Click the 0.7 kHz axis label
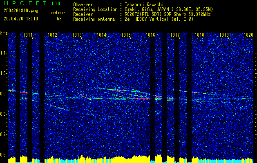The width and height of the screenshot is (257, 163). [x=4, y=134]
